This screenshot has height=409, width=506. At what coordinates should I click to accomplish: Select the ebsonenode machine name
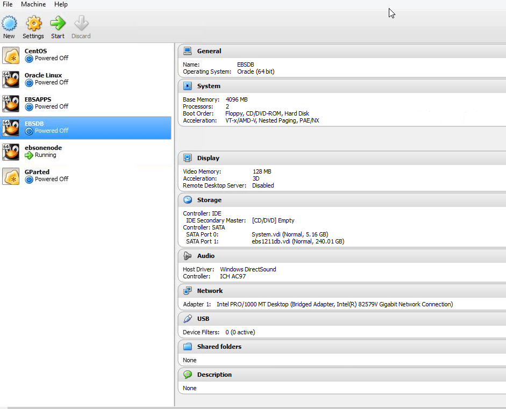tap(43, 148)
